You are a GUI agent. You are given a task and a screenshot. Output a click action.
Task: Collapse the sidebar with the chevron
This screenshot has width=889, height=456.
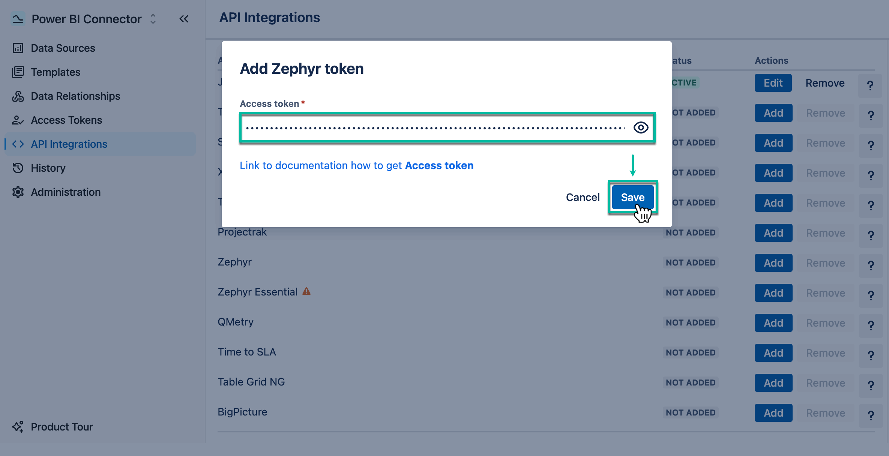(x=183, y=19)
